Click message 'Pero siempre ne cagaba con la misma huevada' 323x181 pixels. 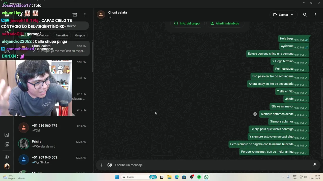269,144
